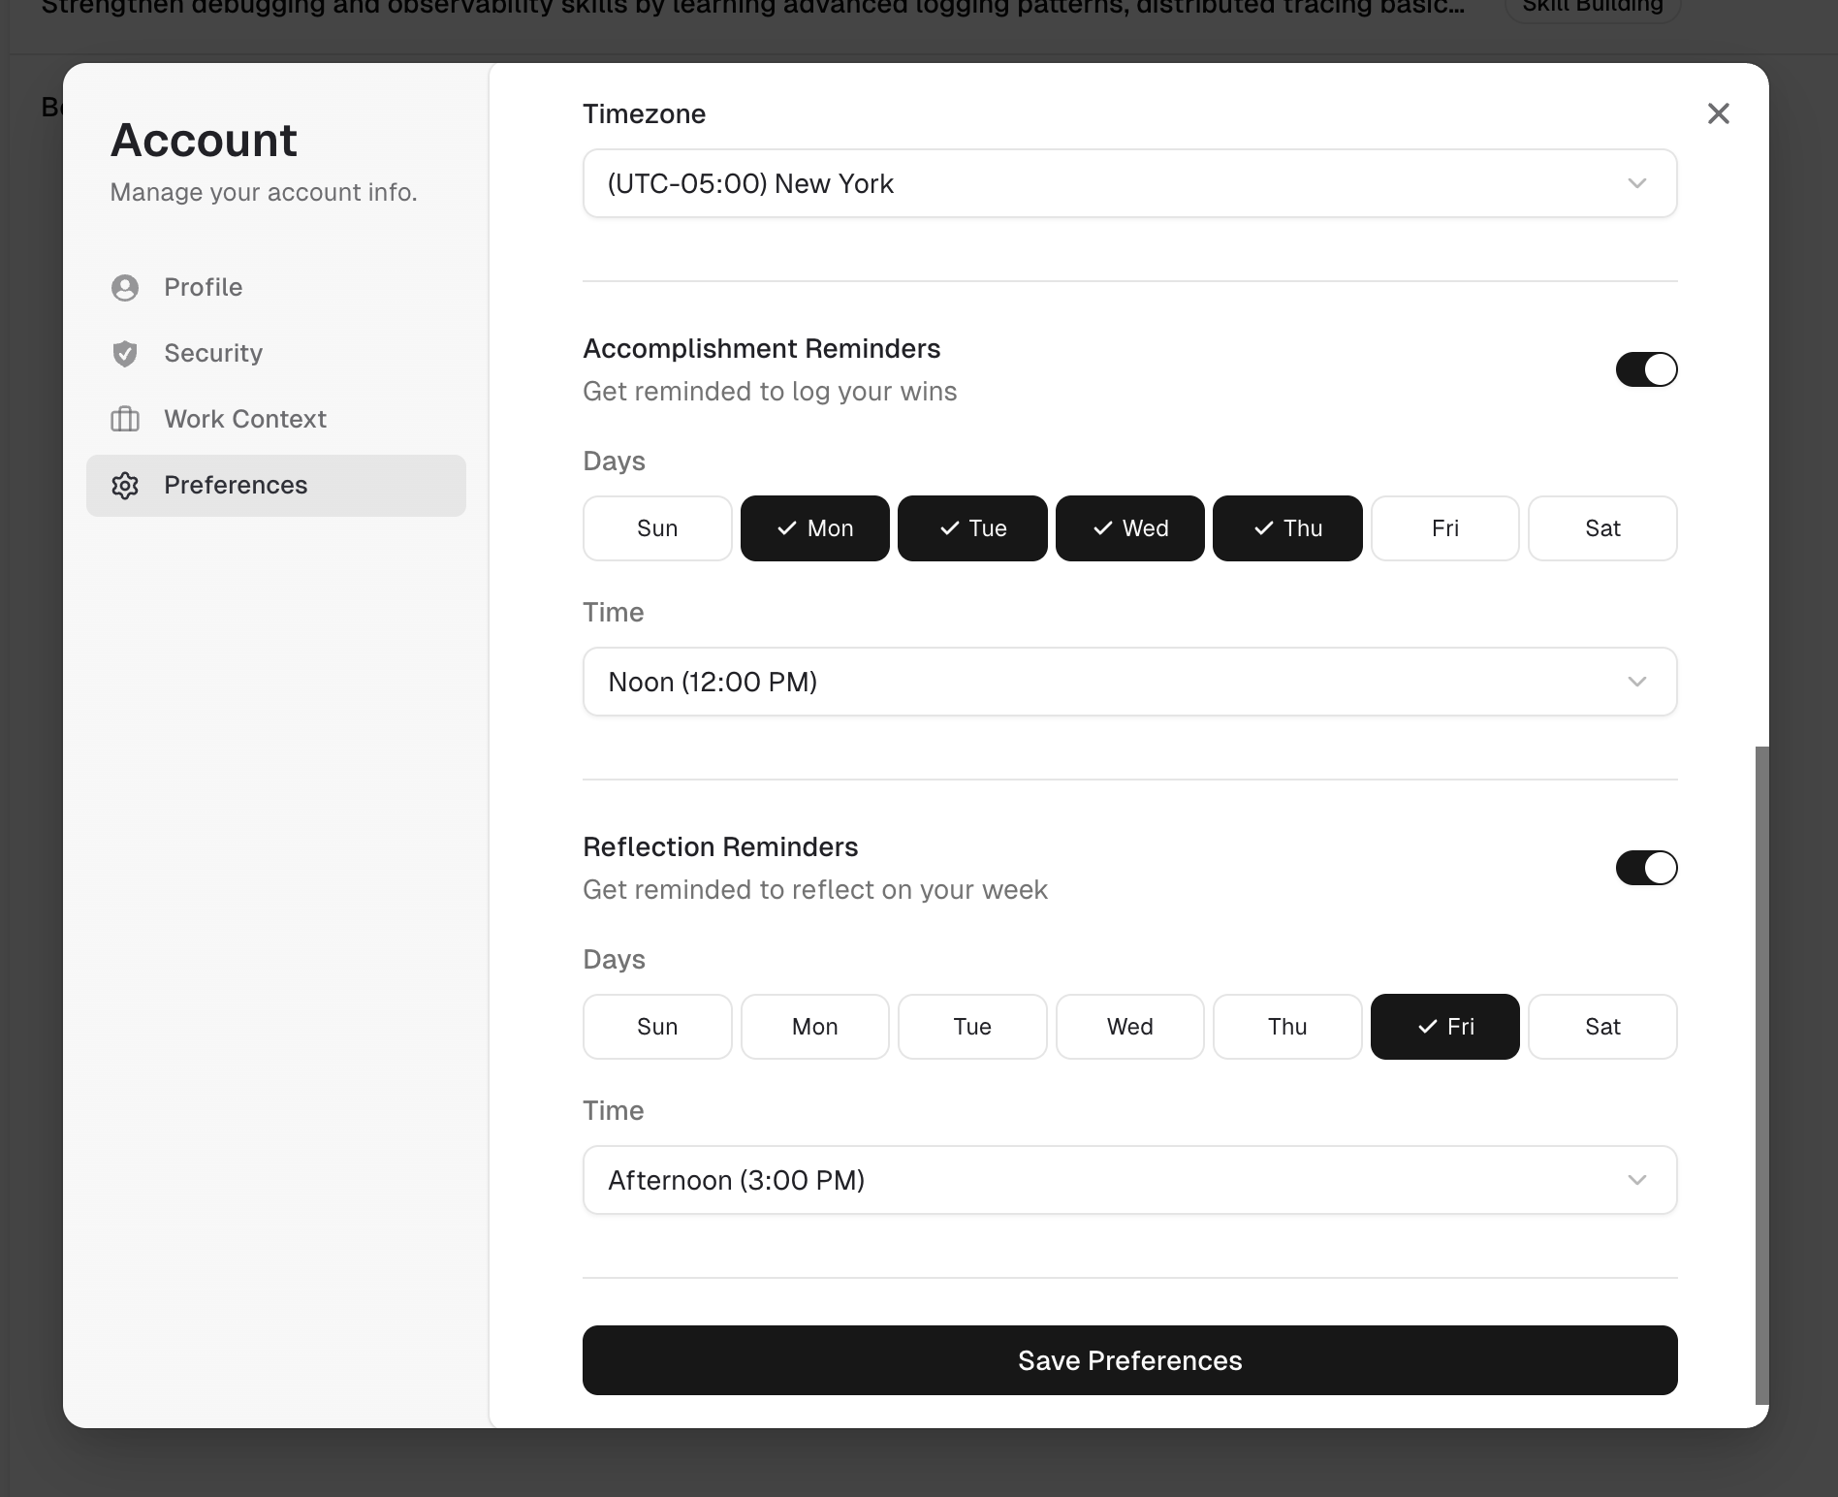This screenshot has width=1838, height=1497.
Task: Select Sat for Accomplishment Reminders
Action: click(1601, 528)
